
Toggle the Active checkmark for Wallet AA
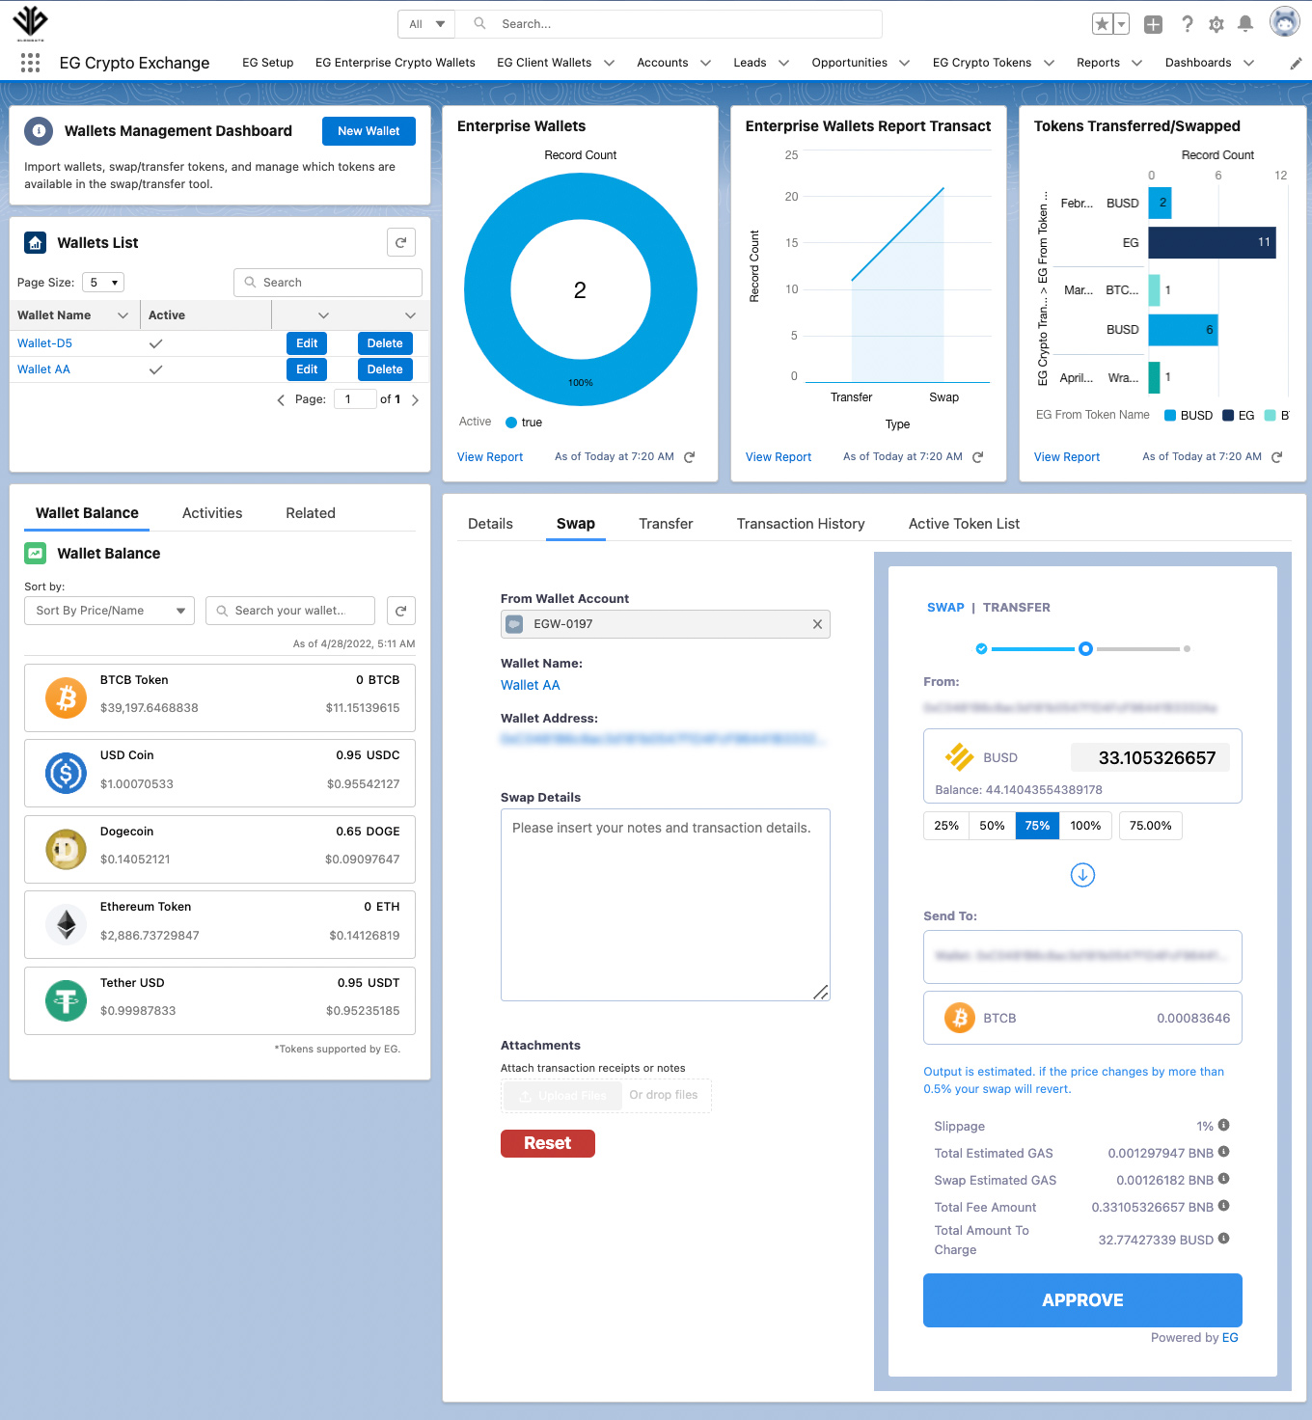click(156, 369)
